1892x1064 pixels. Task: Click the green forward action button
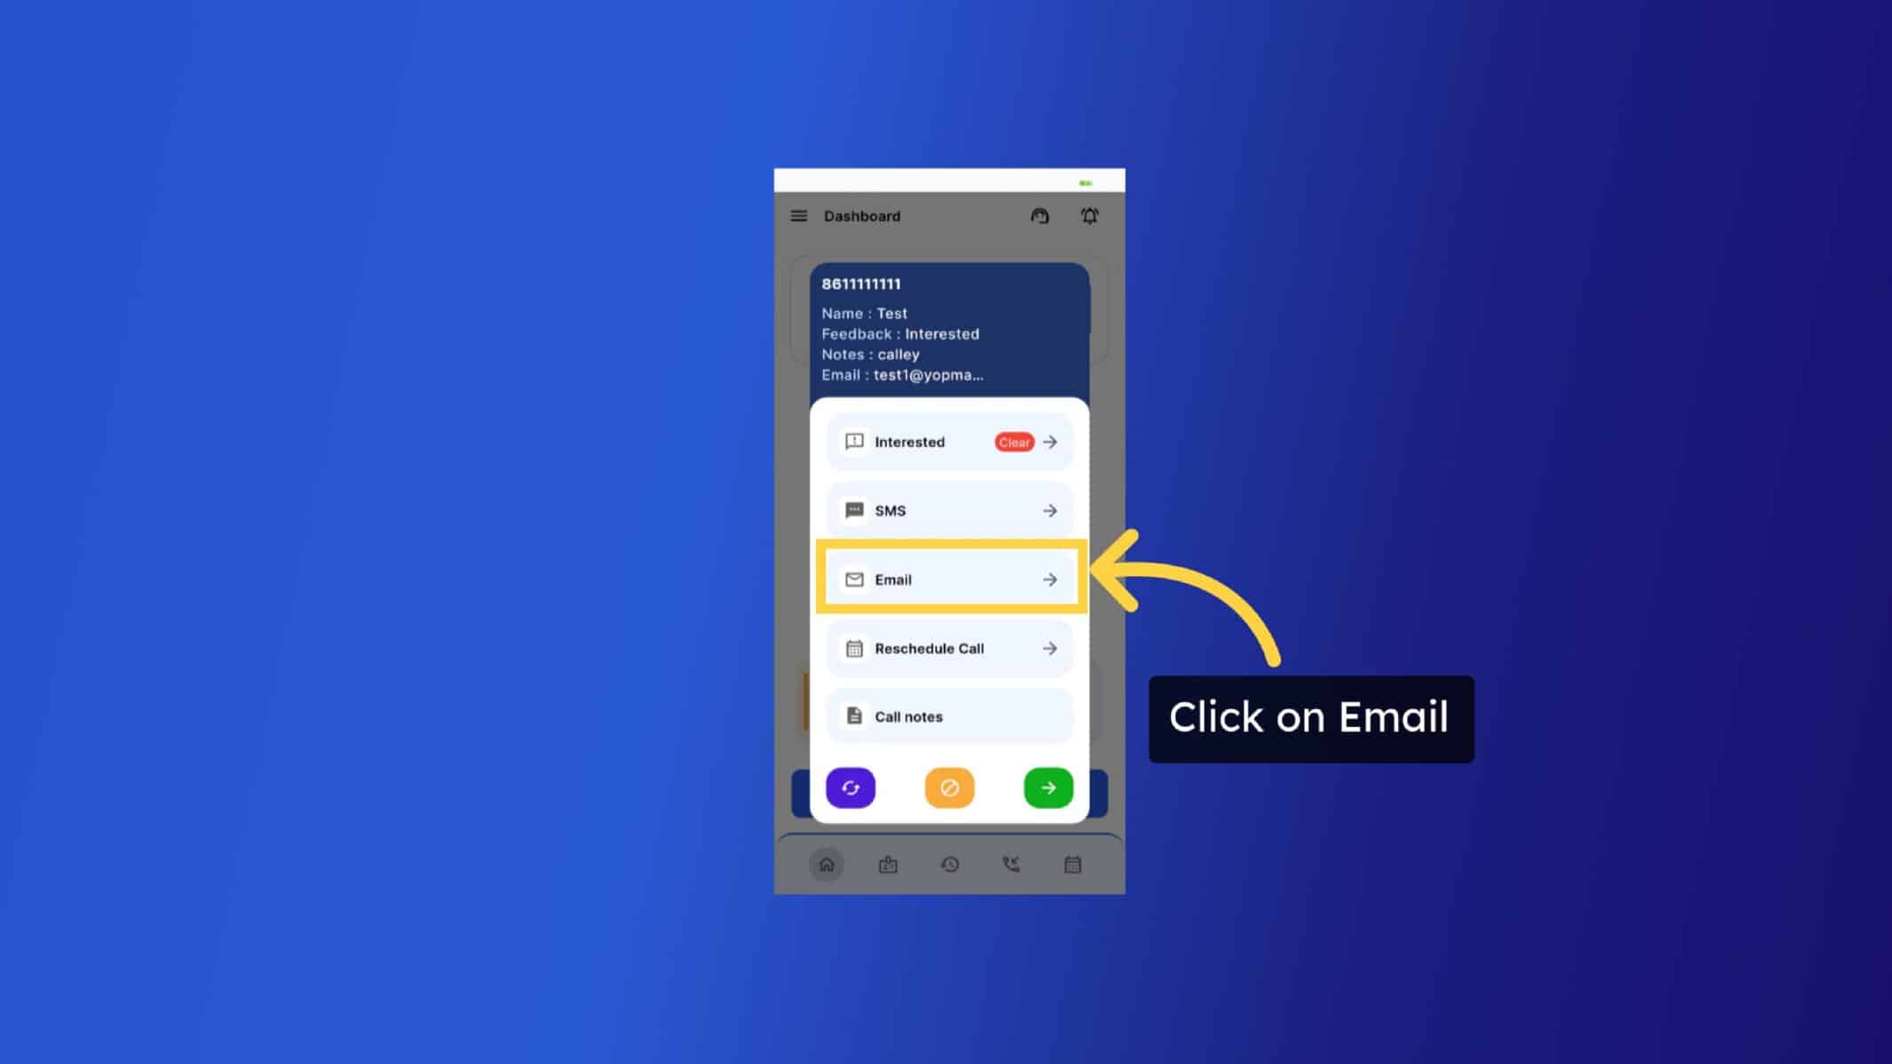coord(1048,787)
